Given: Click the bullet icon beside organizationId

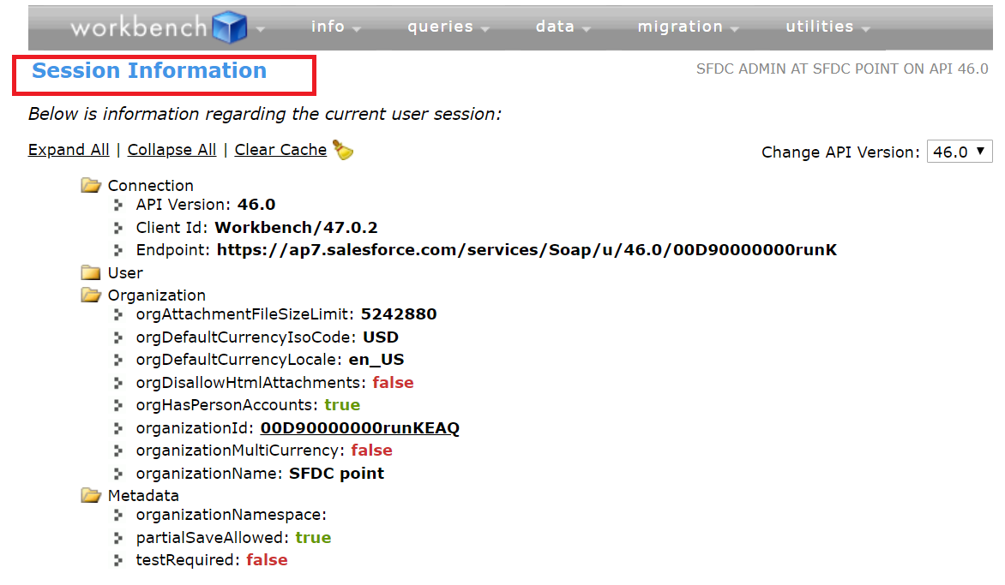Looking at the screenshot, I should tap(118, 428).
